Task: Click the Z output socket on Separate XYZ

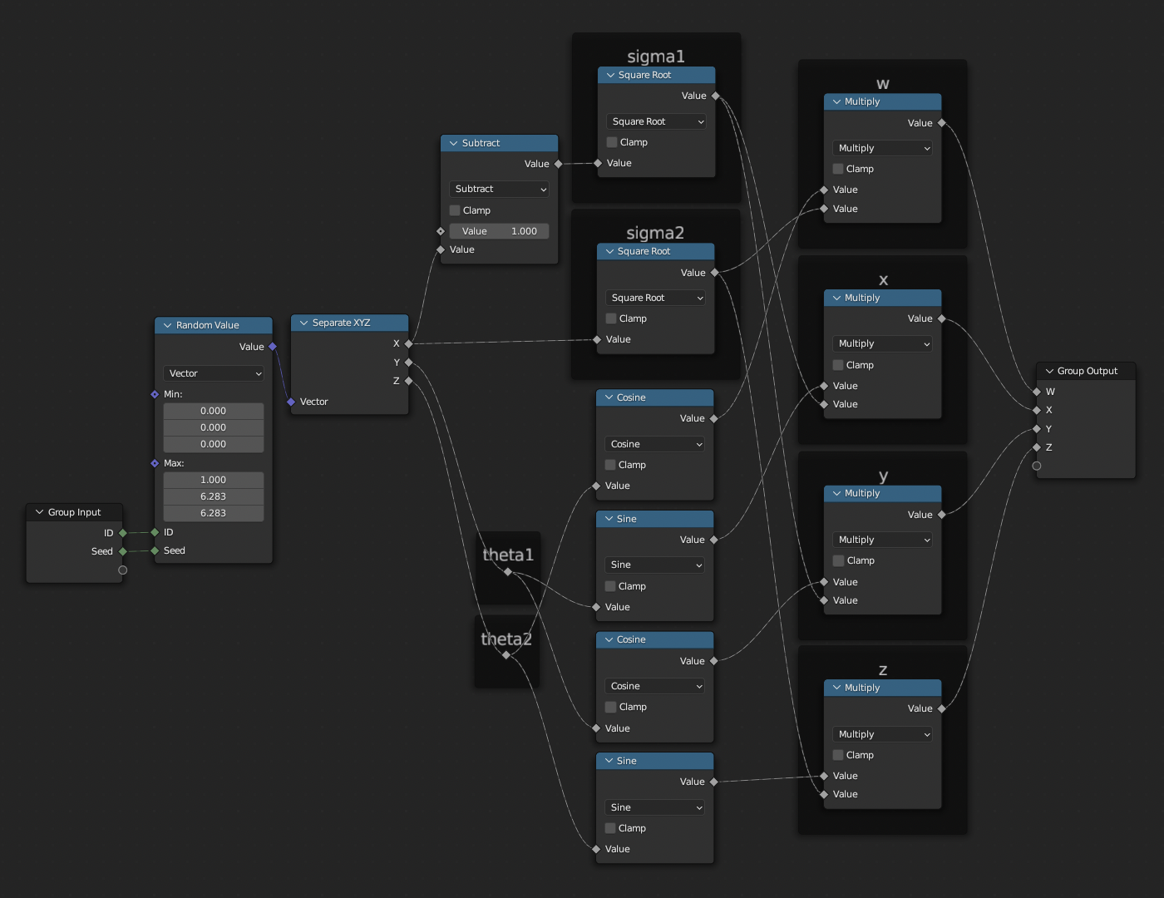Action: coord(408,381)
